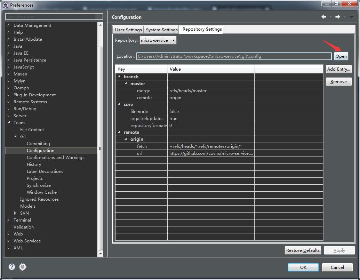Select the Terminal tree item
The height and width of the screenshot is (280, 360).
[x=22, y=220]
